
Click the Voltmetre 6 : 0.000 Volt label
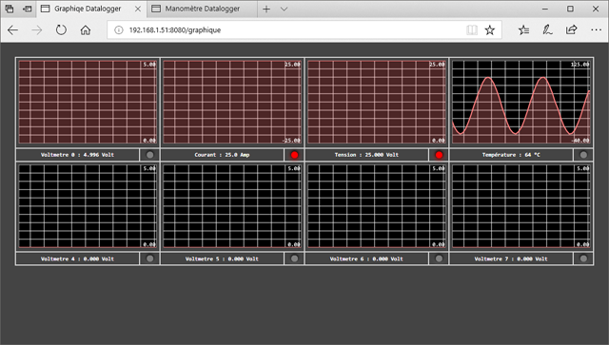tap(366, 259)
